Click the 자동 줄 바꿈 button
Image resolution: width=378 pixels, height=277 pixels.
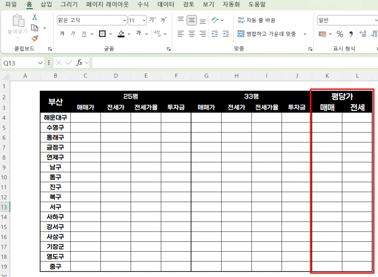point(257,20)
